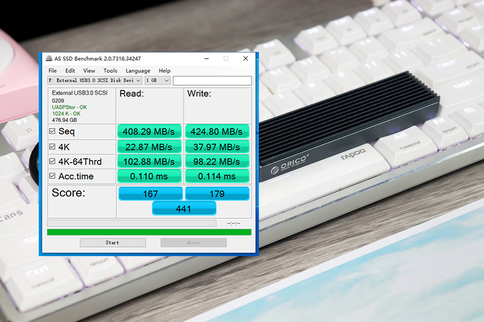Select the 4K-64Thrd read result 102.88 MB/s
Image resolution: width=484 pixels, height=322 pixels.
pos(149,161)
